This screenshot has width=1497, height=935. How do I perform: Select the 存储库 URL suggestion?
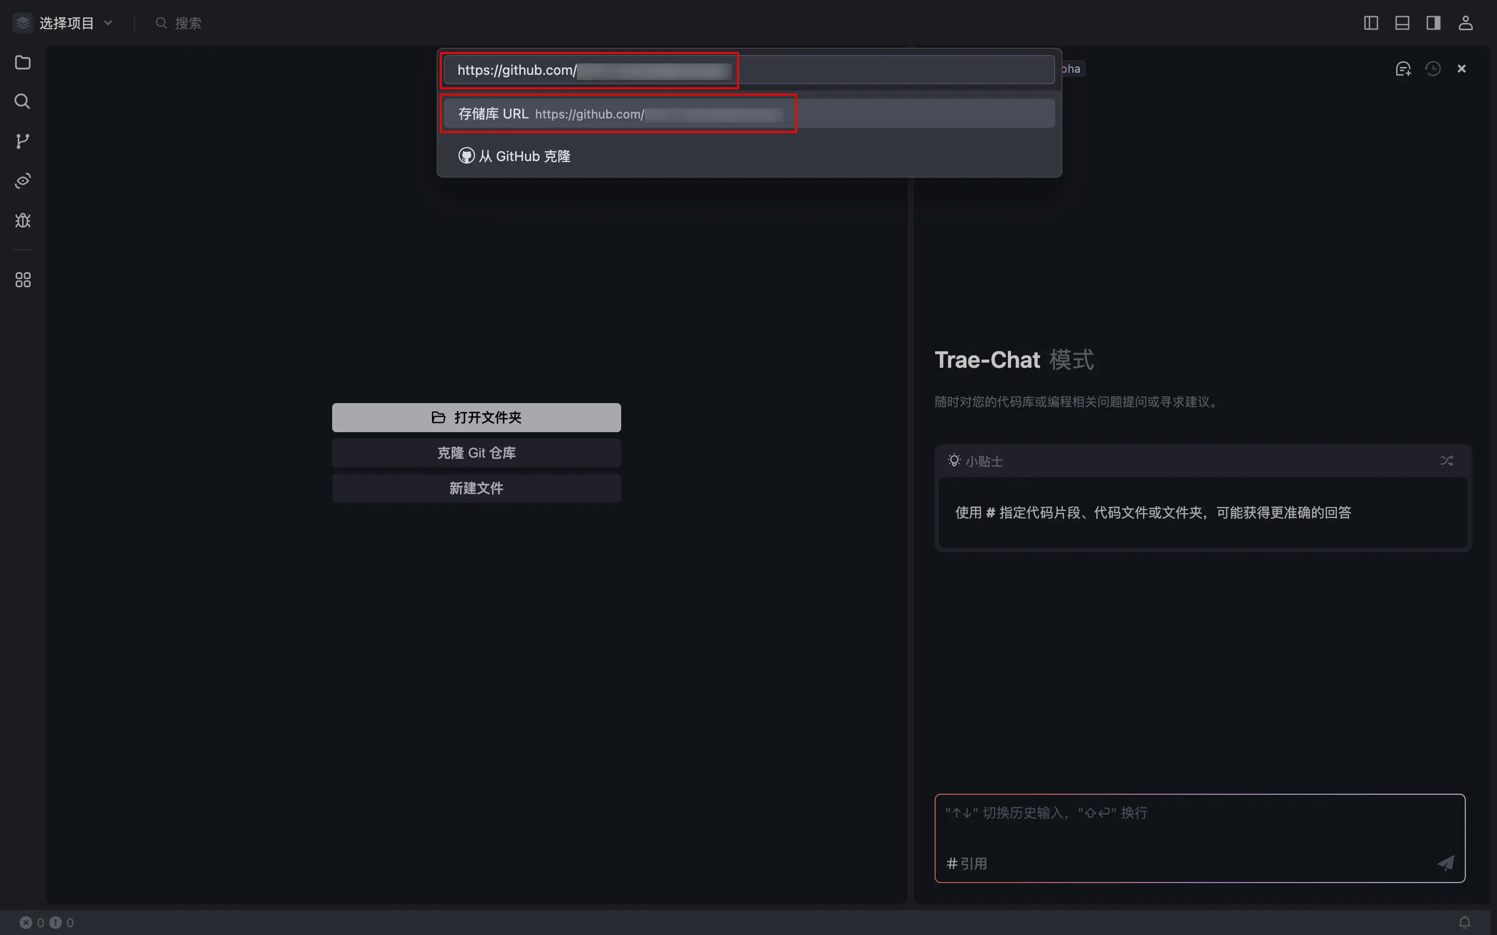click(748, 114)
